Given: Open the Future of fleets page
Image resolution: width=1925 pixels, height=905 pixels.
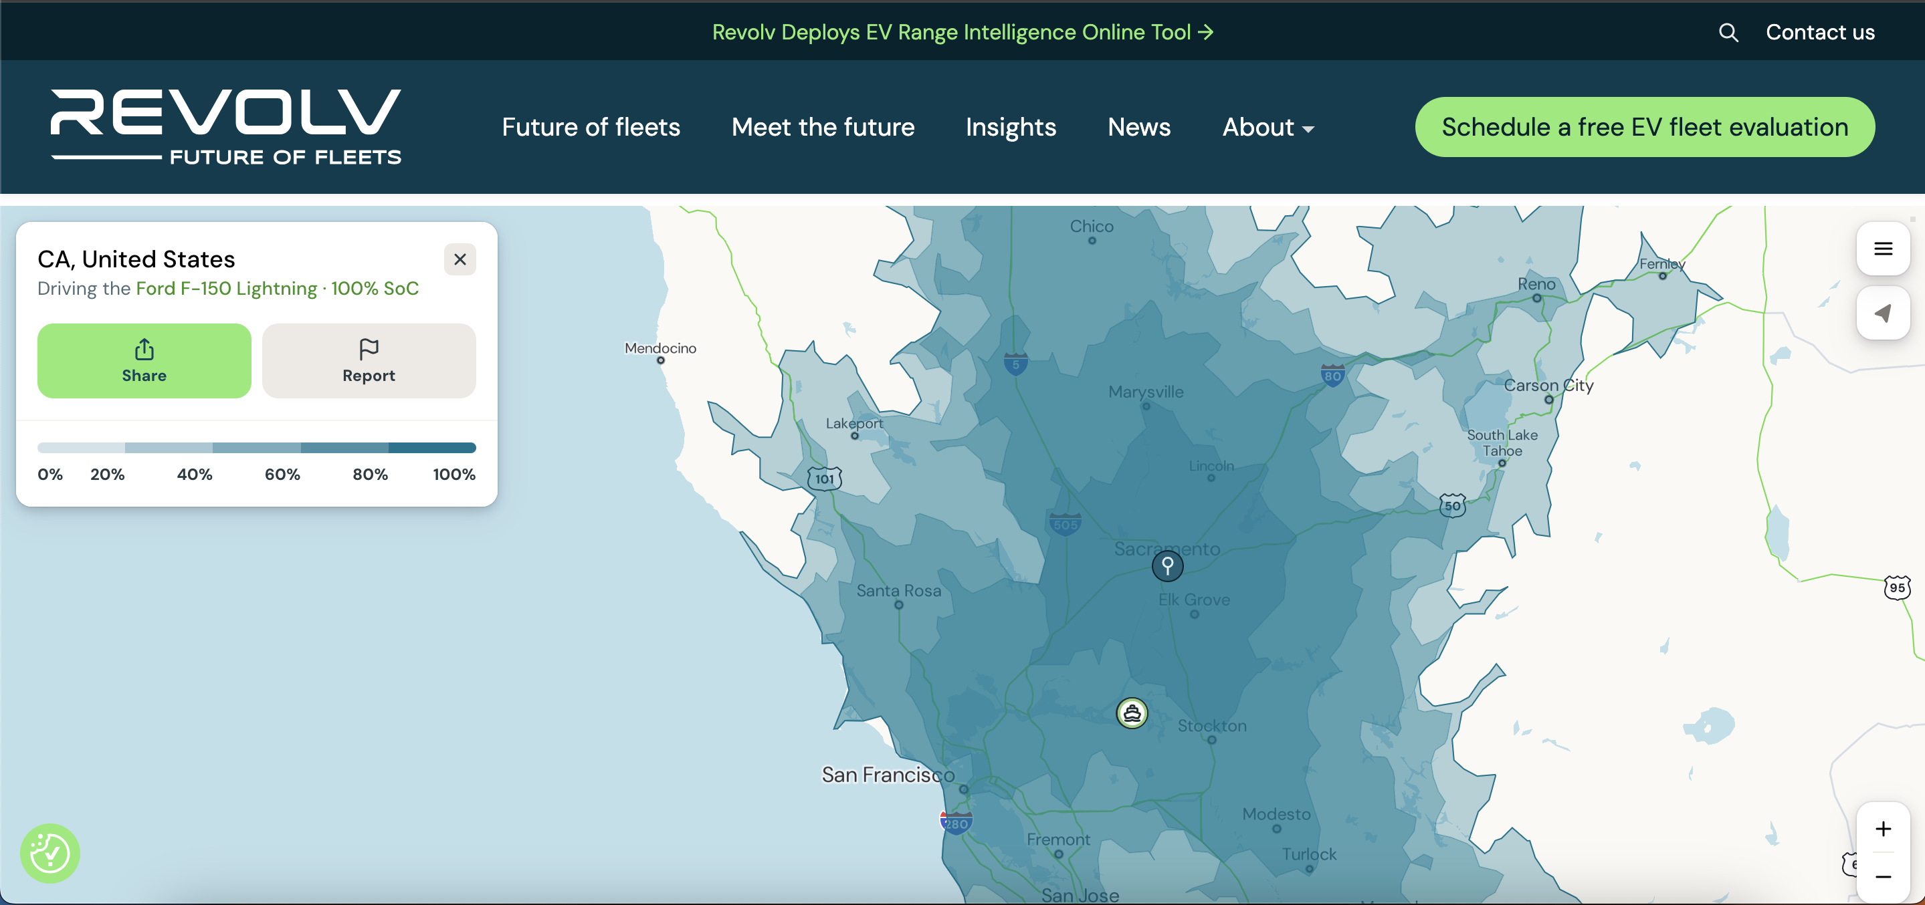Looking at the screenshot, I should click(x=591, y=127).
